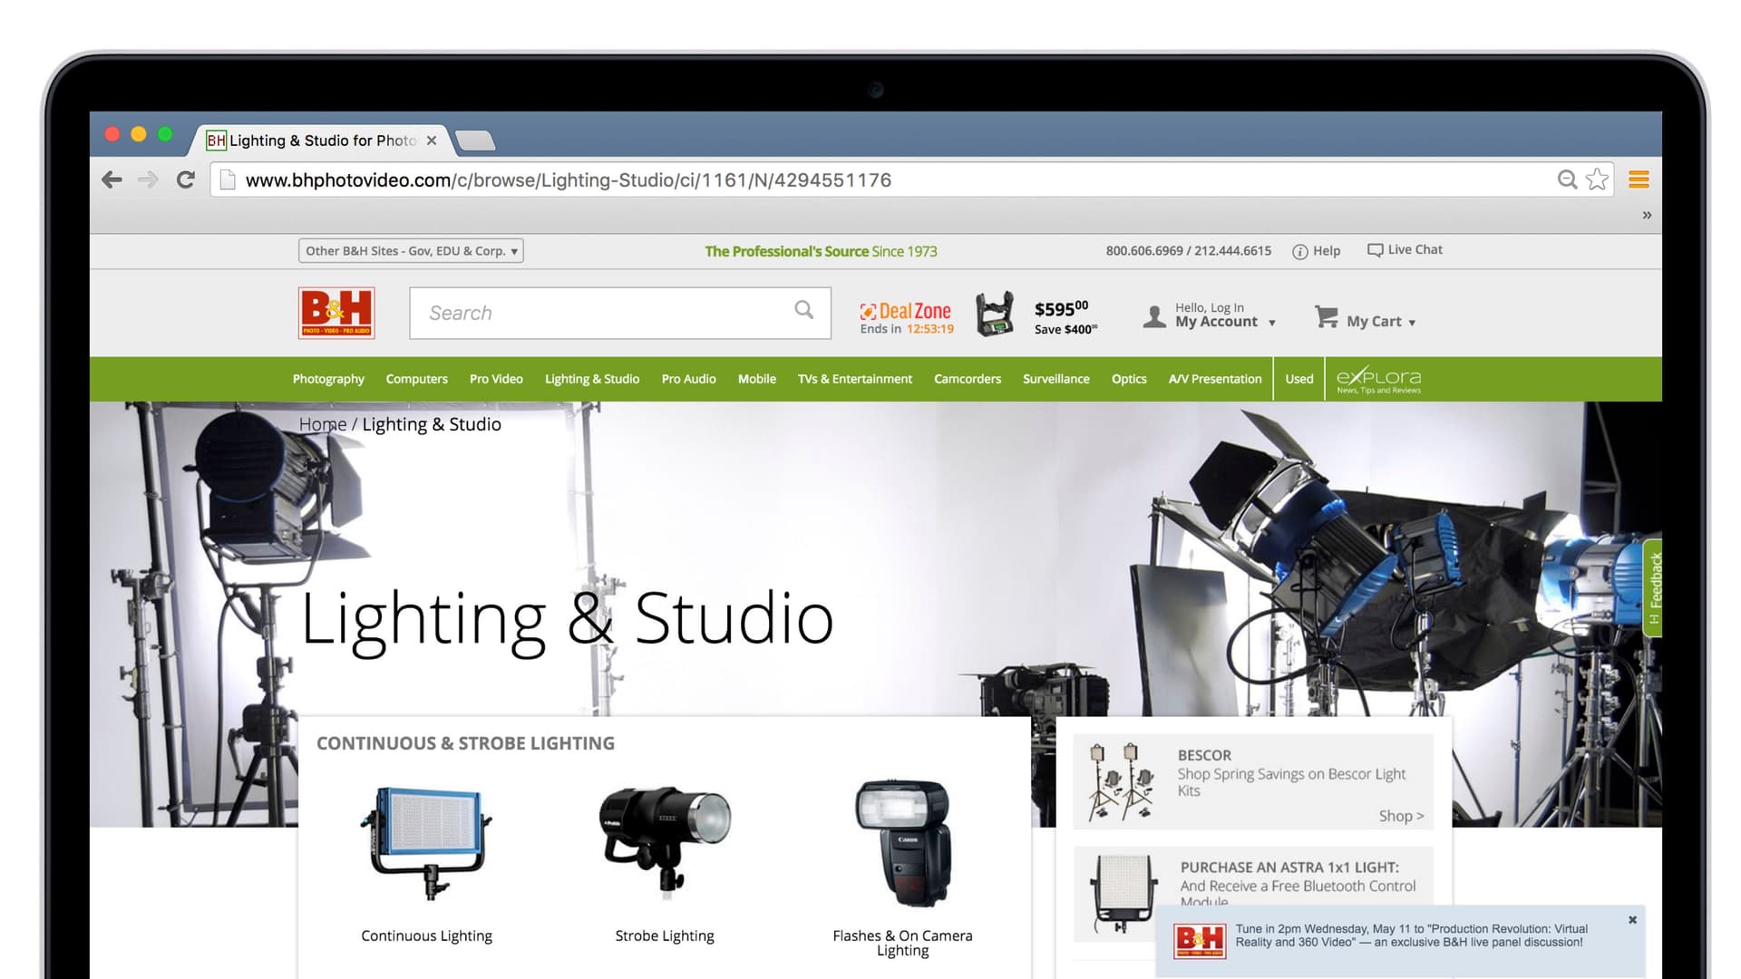Viewport: 1741px width, 979px height.
Task: Open the Pro Video menu
Action: (x=496, y=379)
